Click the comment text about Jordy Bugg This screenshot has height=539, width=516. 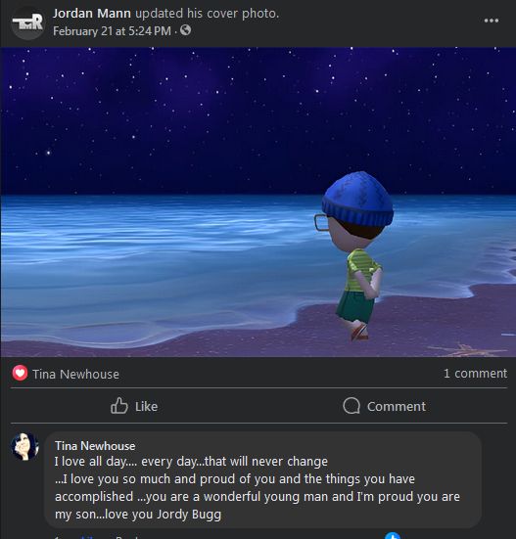[x=258, y=488]
